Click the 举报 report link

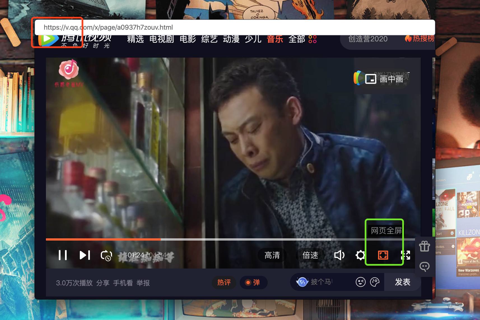tap(143, 283)
